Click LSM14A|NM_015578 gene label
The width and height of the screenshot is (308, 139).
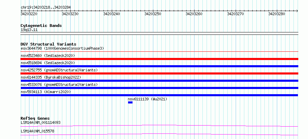[37, 131]
